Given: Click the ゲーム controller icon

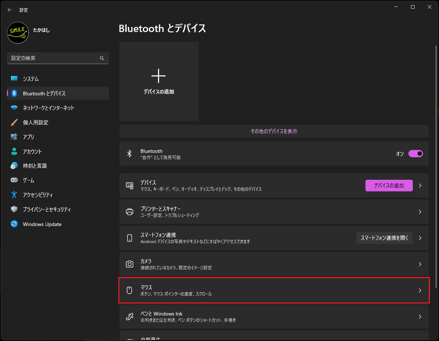Looking at the screenshot, I should (14, 180).
